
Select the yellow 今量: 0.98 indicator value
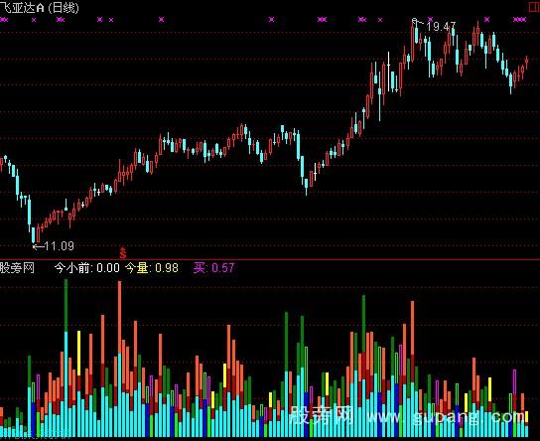click(152, 268)
